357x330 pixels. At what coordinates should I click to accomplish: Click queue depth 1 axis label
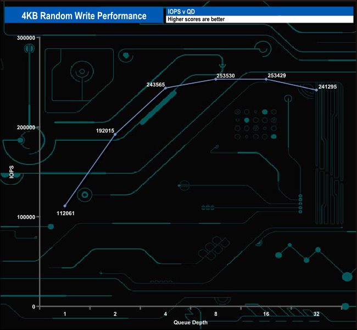pyautogui.click(x=65, y=314)
